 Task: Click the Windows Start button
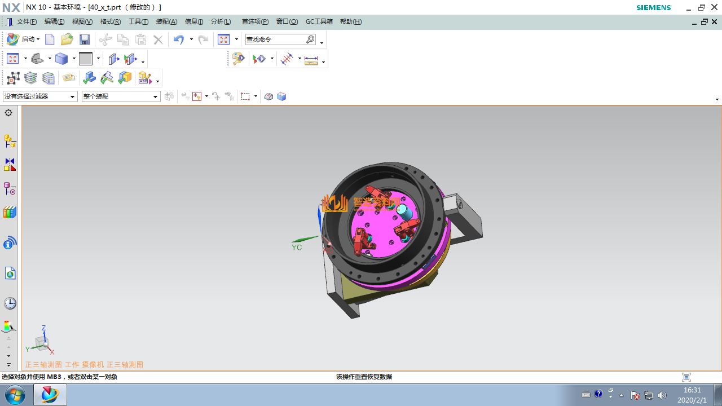point(14,395)
